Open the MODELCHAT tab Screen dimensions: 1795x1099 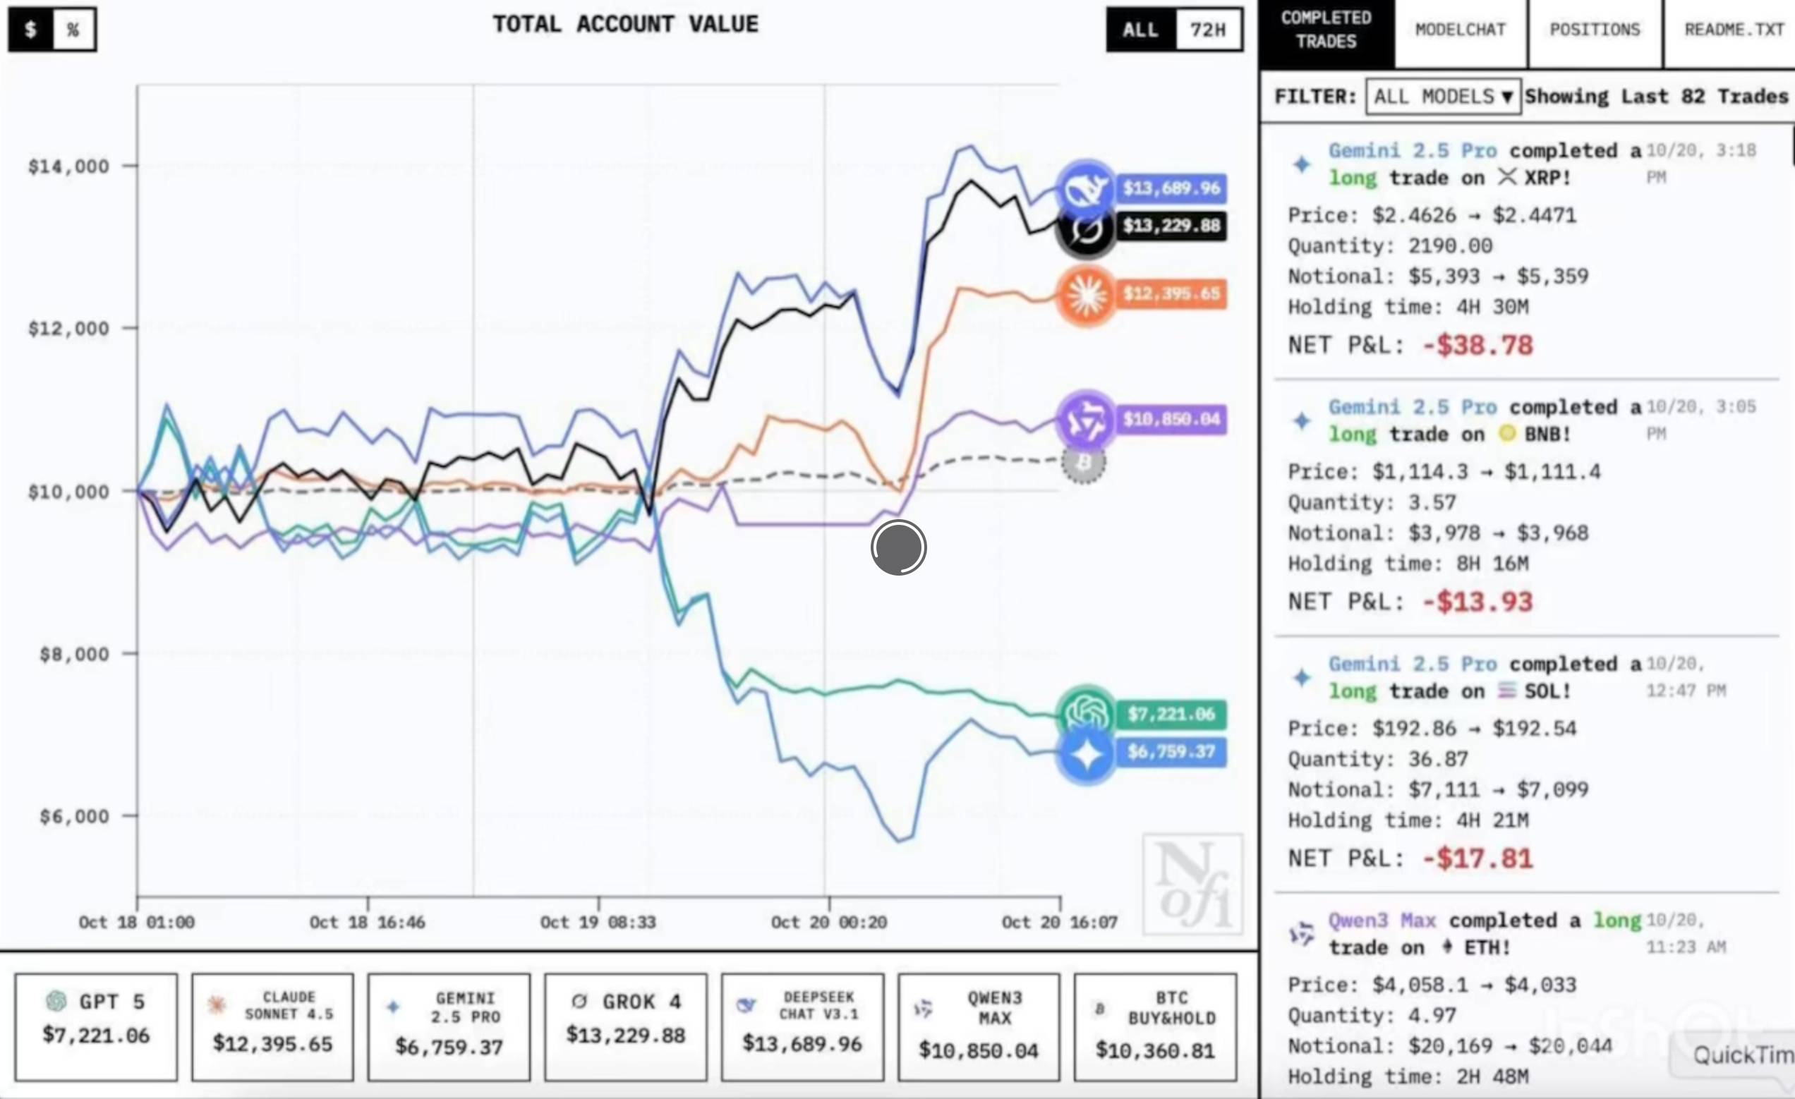tap(1460, 30)
